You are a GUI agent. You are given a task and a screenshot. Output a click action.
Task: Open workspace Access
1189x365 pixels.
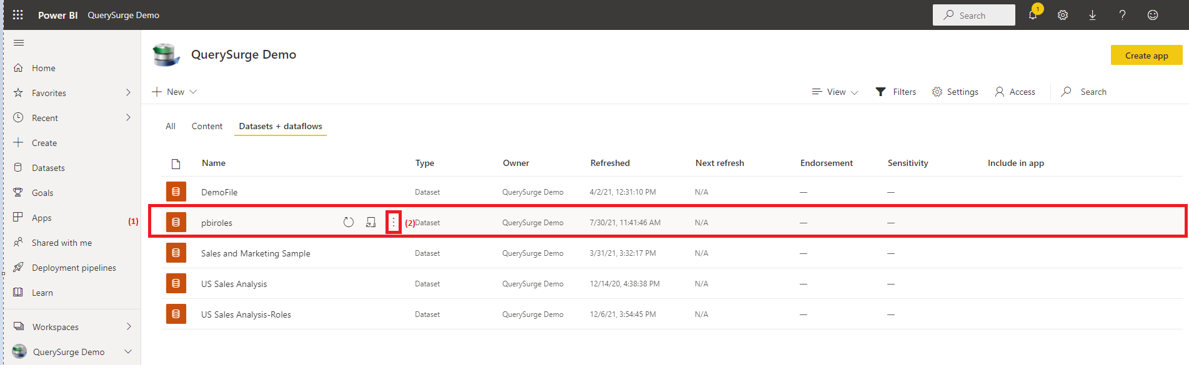pos(1015,92)
